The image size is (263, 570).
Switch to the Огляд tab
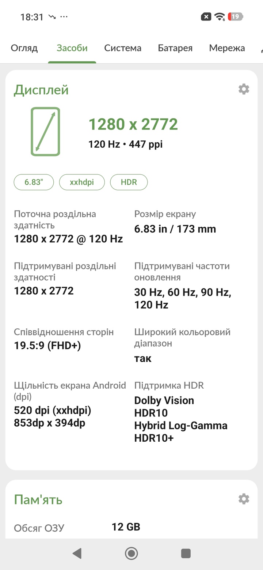point(24,48)
